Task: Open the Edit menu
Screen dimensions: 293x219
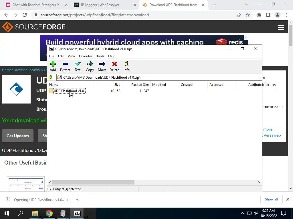Action: (x=61, y=56)
